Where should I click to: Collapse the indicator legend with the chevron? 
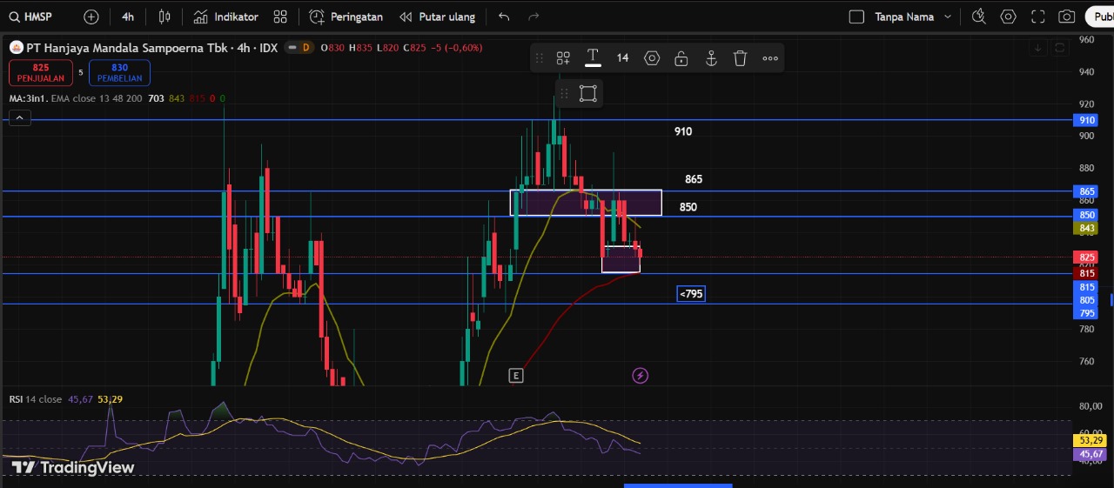[x=19, y=118]
